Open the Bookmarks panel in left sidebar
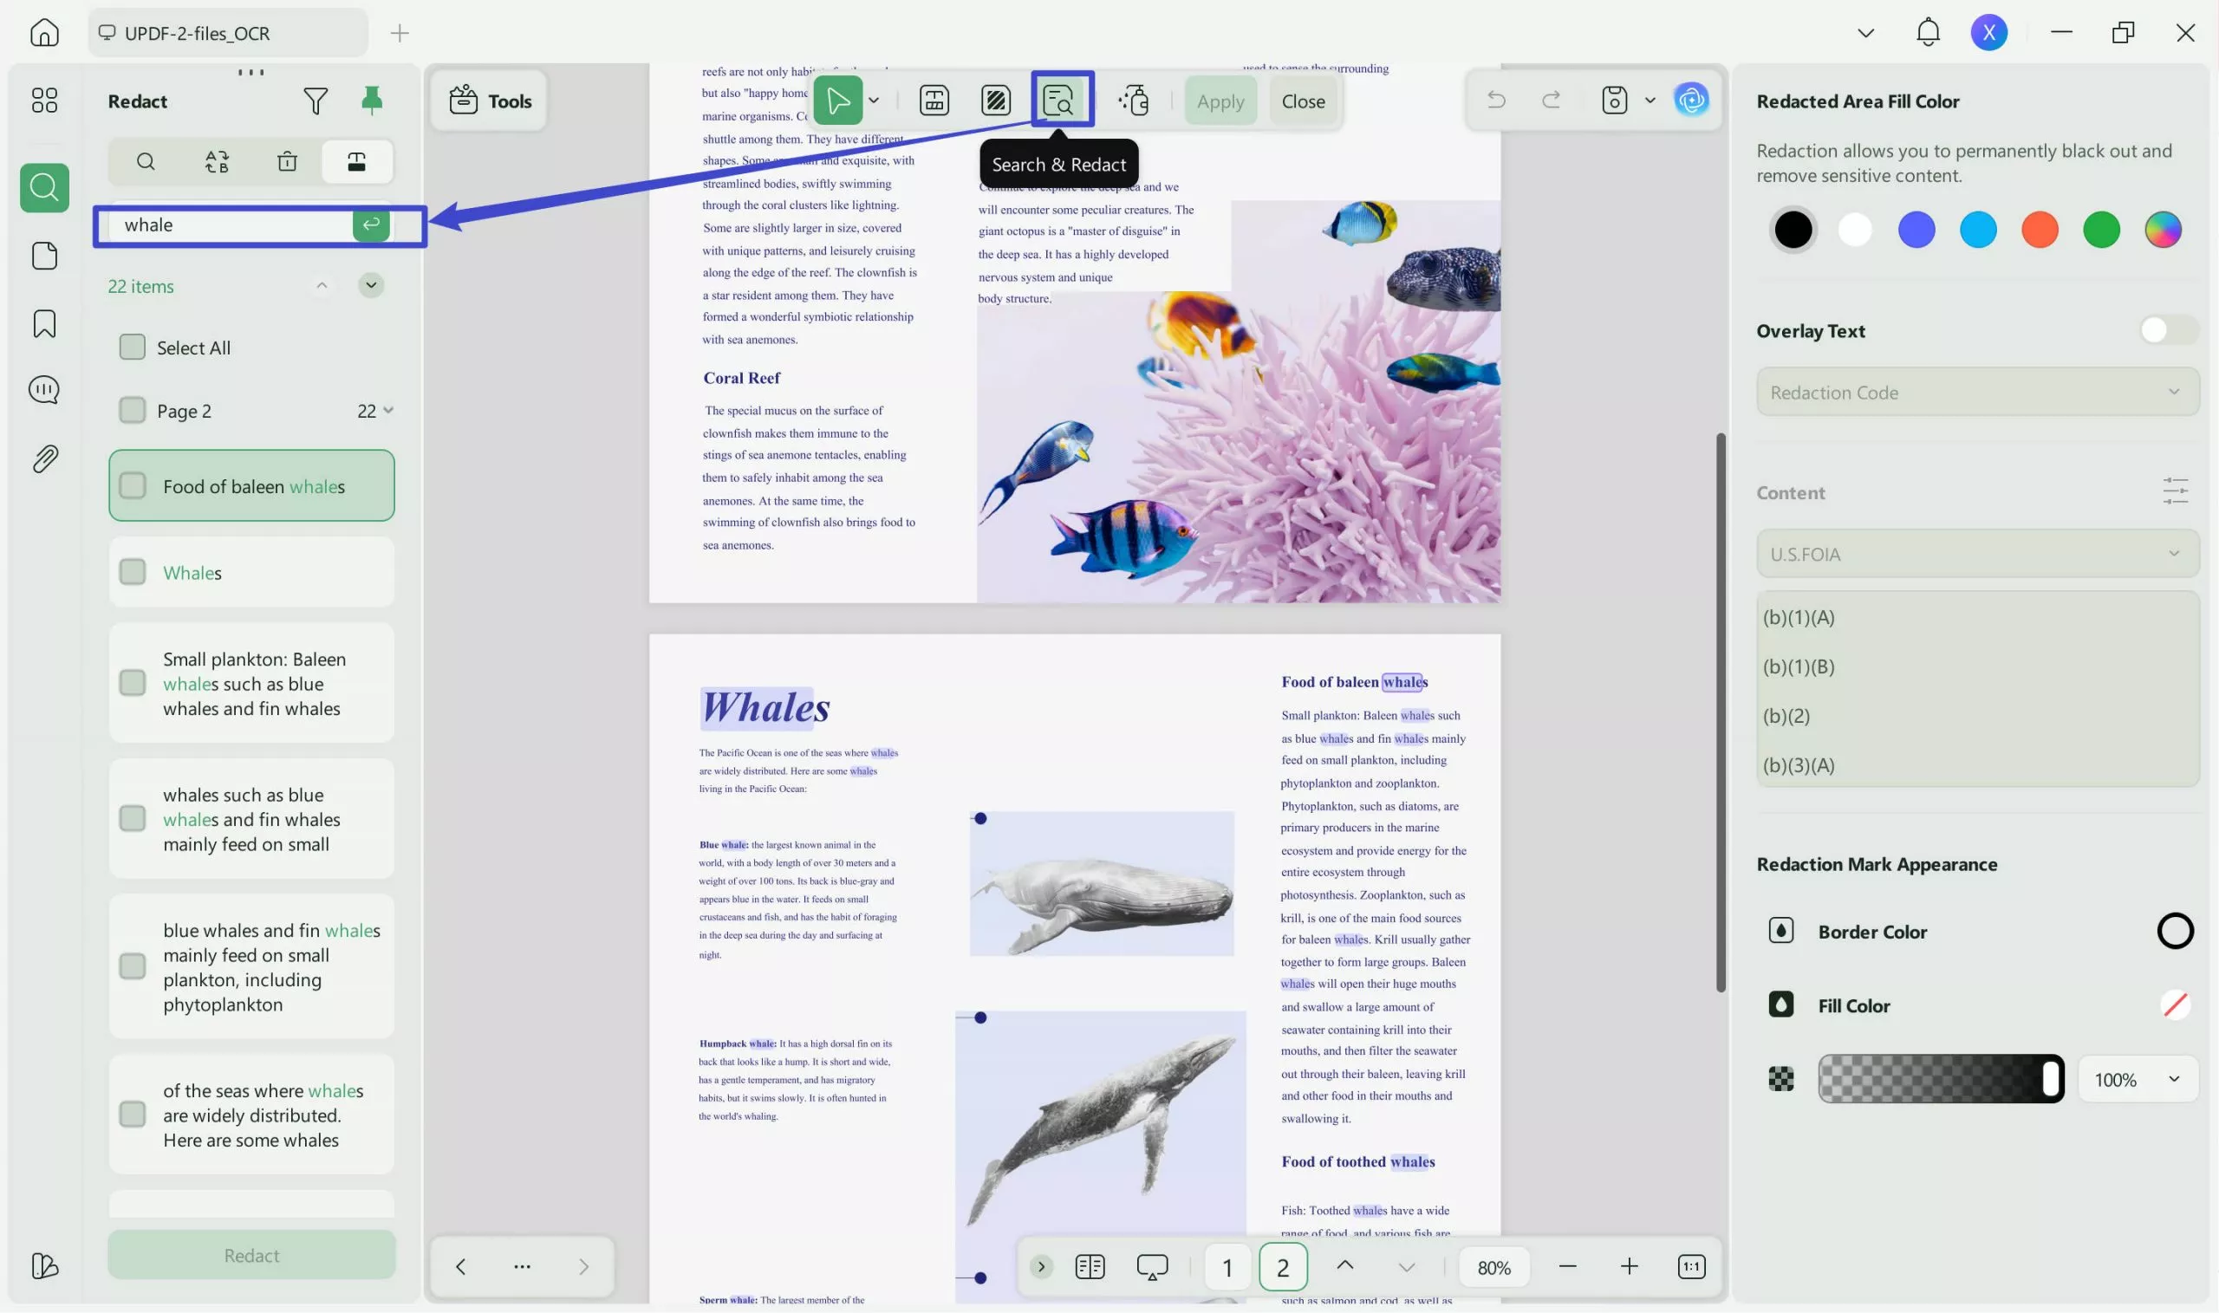2219x1313 pixels. coord(43,325)
